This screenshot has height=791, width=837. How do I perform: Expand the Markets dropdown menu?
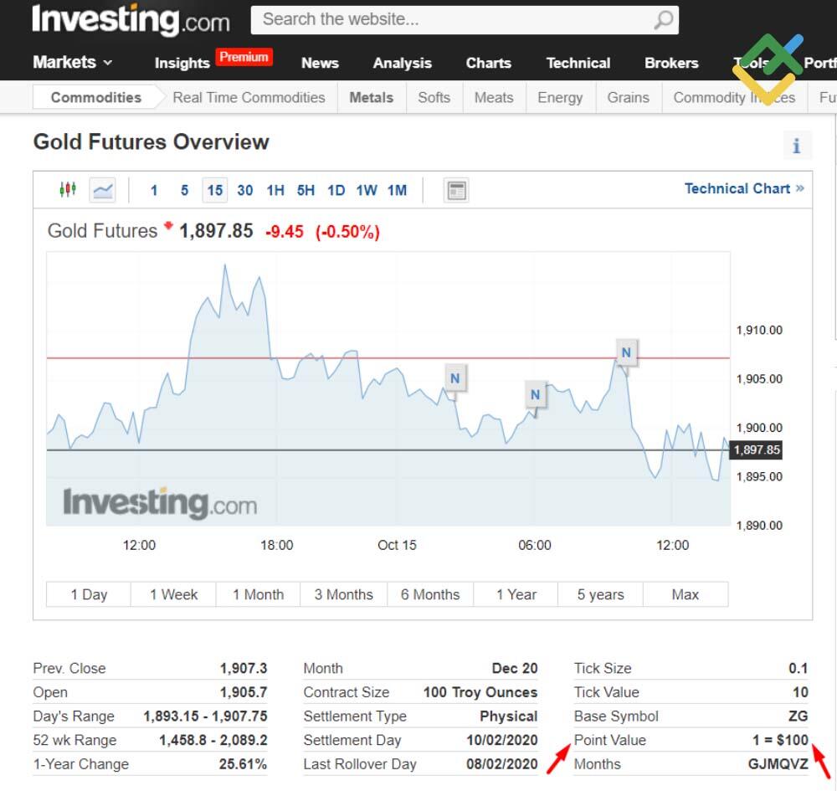73,63
